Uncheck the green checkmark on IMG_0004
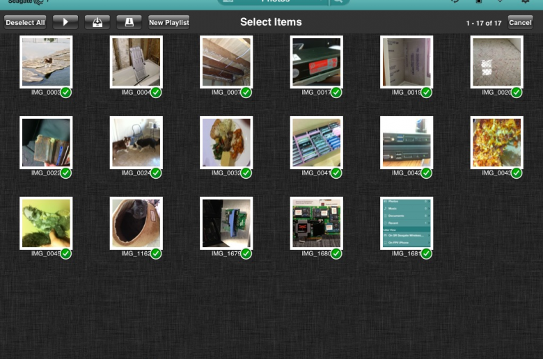 click(x=156, y=93)
